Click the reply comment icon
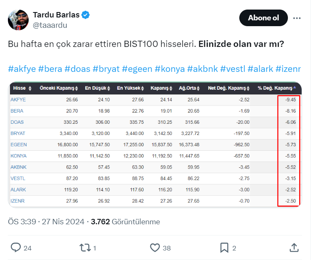Viewport: 312px width, 260px height. click(x=16, y=248)
